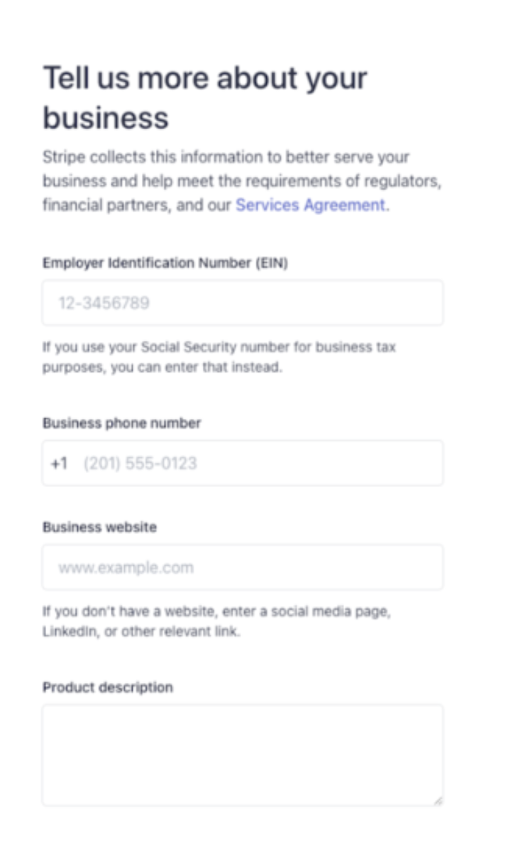515x842 pixels.
Task: Click inside the Product description textarea
Action: pyautogui.click(x=243, y=755)
